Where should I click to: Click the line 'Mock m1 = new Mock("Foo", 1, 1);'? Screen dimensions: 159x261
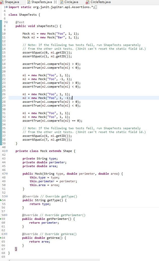(51, 34)
